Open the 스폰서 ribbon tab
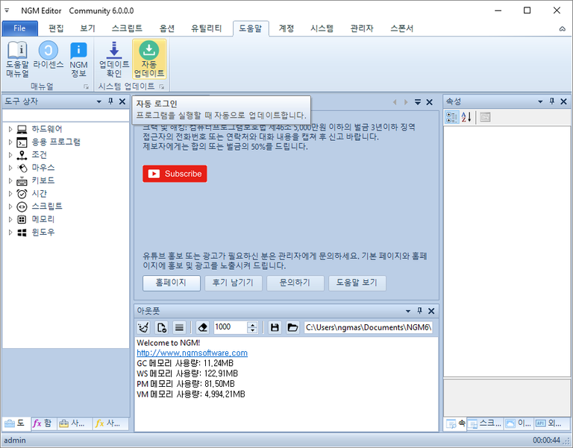Image resolution: width=573 pixels, height=448 pixels. pos(401,28)
